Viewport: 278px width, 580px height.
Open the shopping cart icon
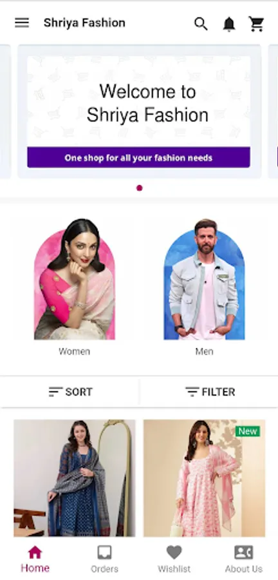[256, 24]
